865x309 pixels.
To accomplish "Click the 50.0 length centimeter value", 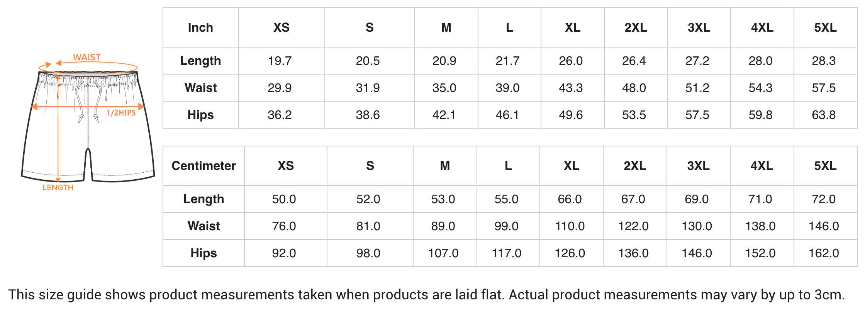I will tap(284, 199).
